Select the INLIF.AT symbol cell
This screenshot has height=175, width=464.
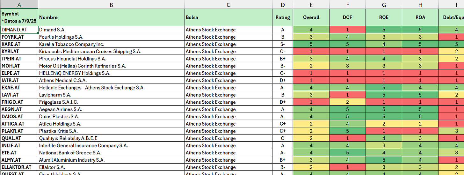pyautogui.click(x=19, y=146)
